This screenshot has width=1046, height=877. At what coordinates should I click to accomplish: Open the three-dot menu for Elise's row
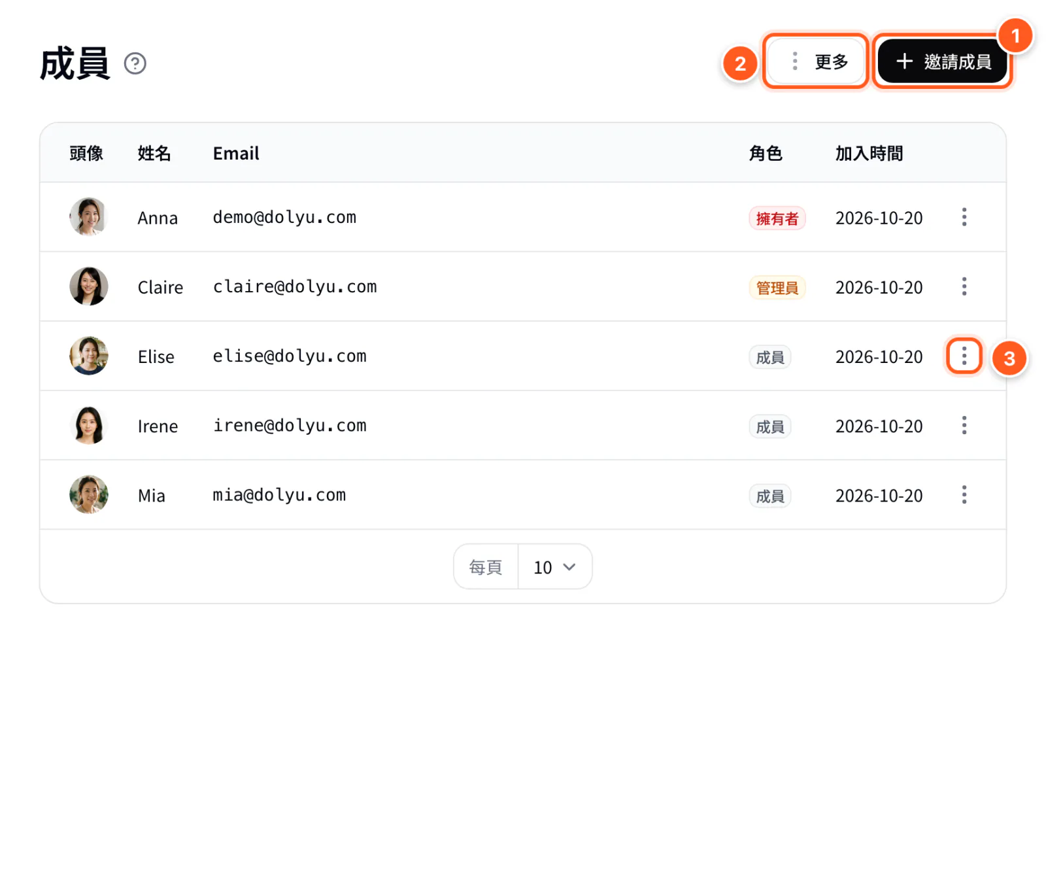click(x=964, y=356)
